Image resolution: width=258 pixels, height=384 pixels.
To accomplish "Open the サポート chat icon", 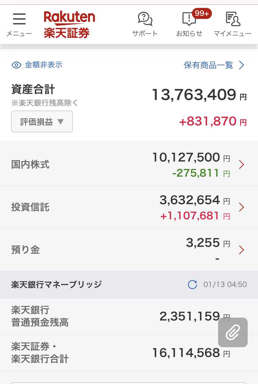I will 145,19.
